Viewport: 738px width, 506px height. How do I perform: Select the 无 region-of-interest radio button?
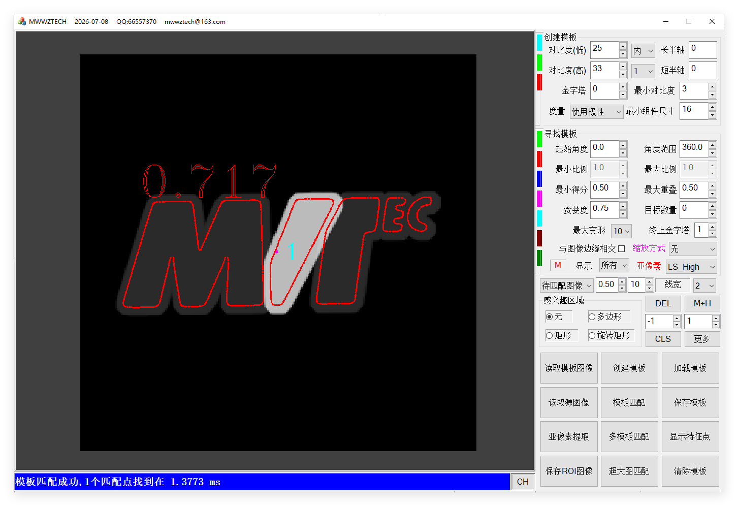click(x=549, y=317)
